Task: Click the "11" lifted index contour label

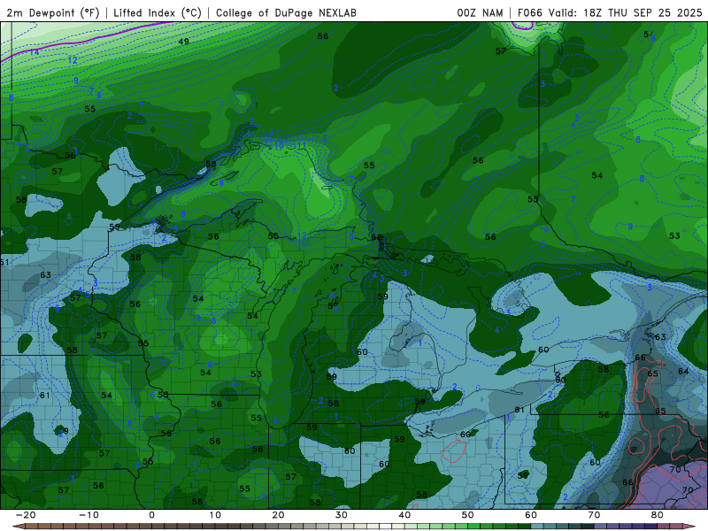Action: [302, 145]
